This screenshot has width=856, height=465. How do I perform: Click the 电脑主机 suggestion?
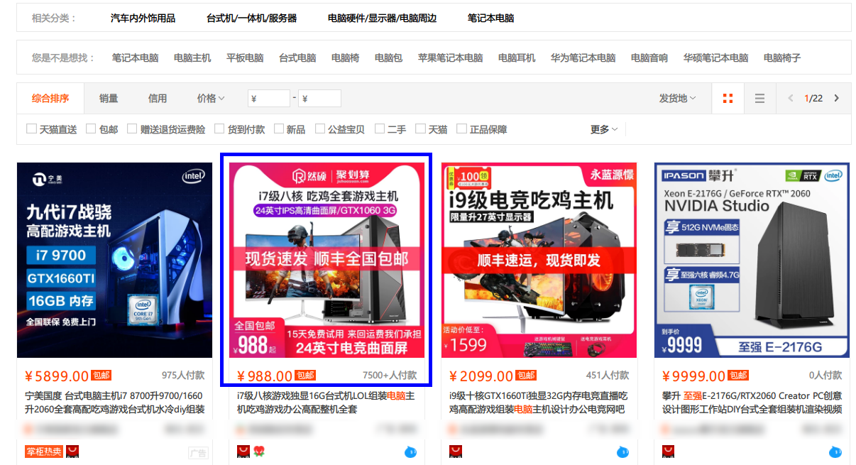point(192,58)
